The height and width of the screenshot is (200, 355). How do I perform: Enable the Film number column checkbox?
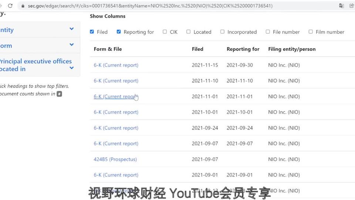(x=311, y=32)
